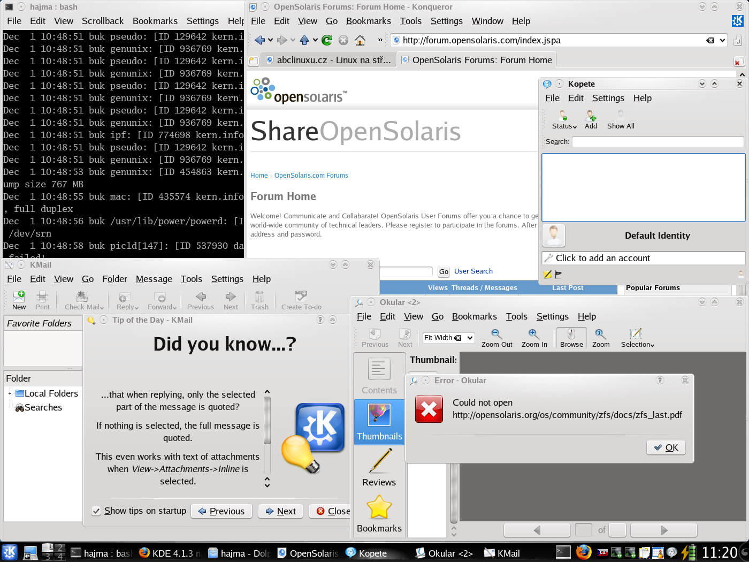Open User Search link on forum page
Viewport: 749px width, 562px height.
click(473, 271)
